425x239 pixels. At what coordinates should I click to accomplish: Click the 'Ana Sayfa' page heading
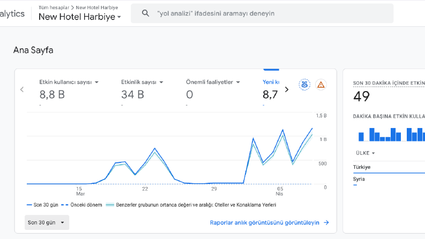(x=33, y=50)
